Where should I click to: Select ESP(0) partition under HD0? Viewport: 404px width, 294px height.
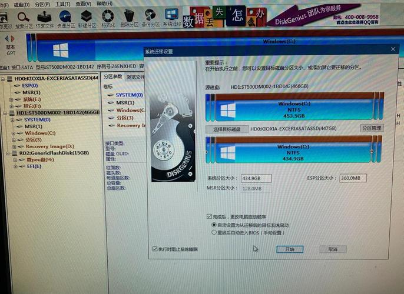pyautogui.click(x=30, y=85)
